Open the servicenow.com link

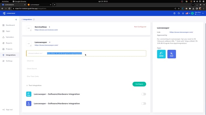[46, 30]
